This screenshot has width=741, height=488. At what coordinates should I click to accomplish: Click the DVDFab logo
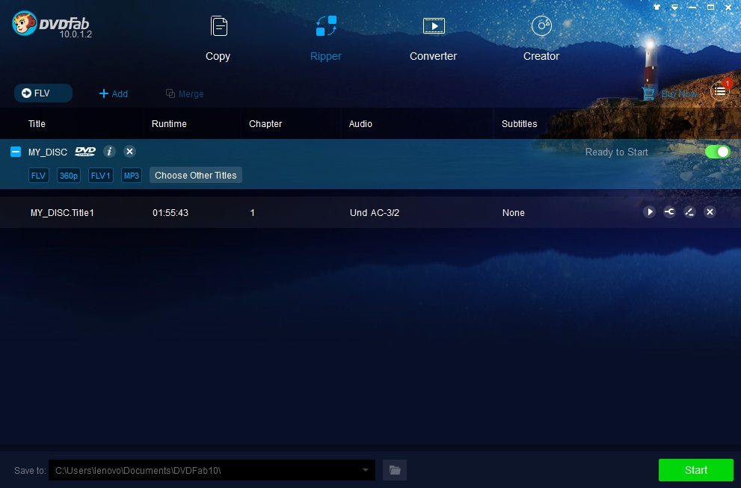(24, 23)
